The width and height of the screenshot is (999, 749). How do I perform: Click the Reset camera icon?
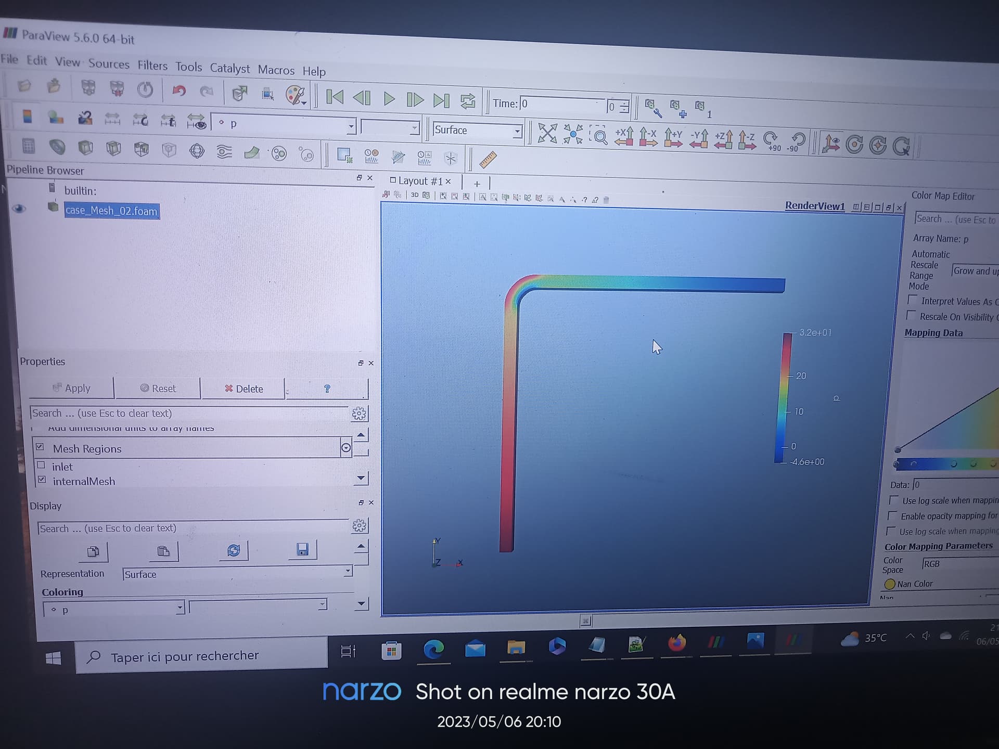click(547, 133)
